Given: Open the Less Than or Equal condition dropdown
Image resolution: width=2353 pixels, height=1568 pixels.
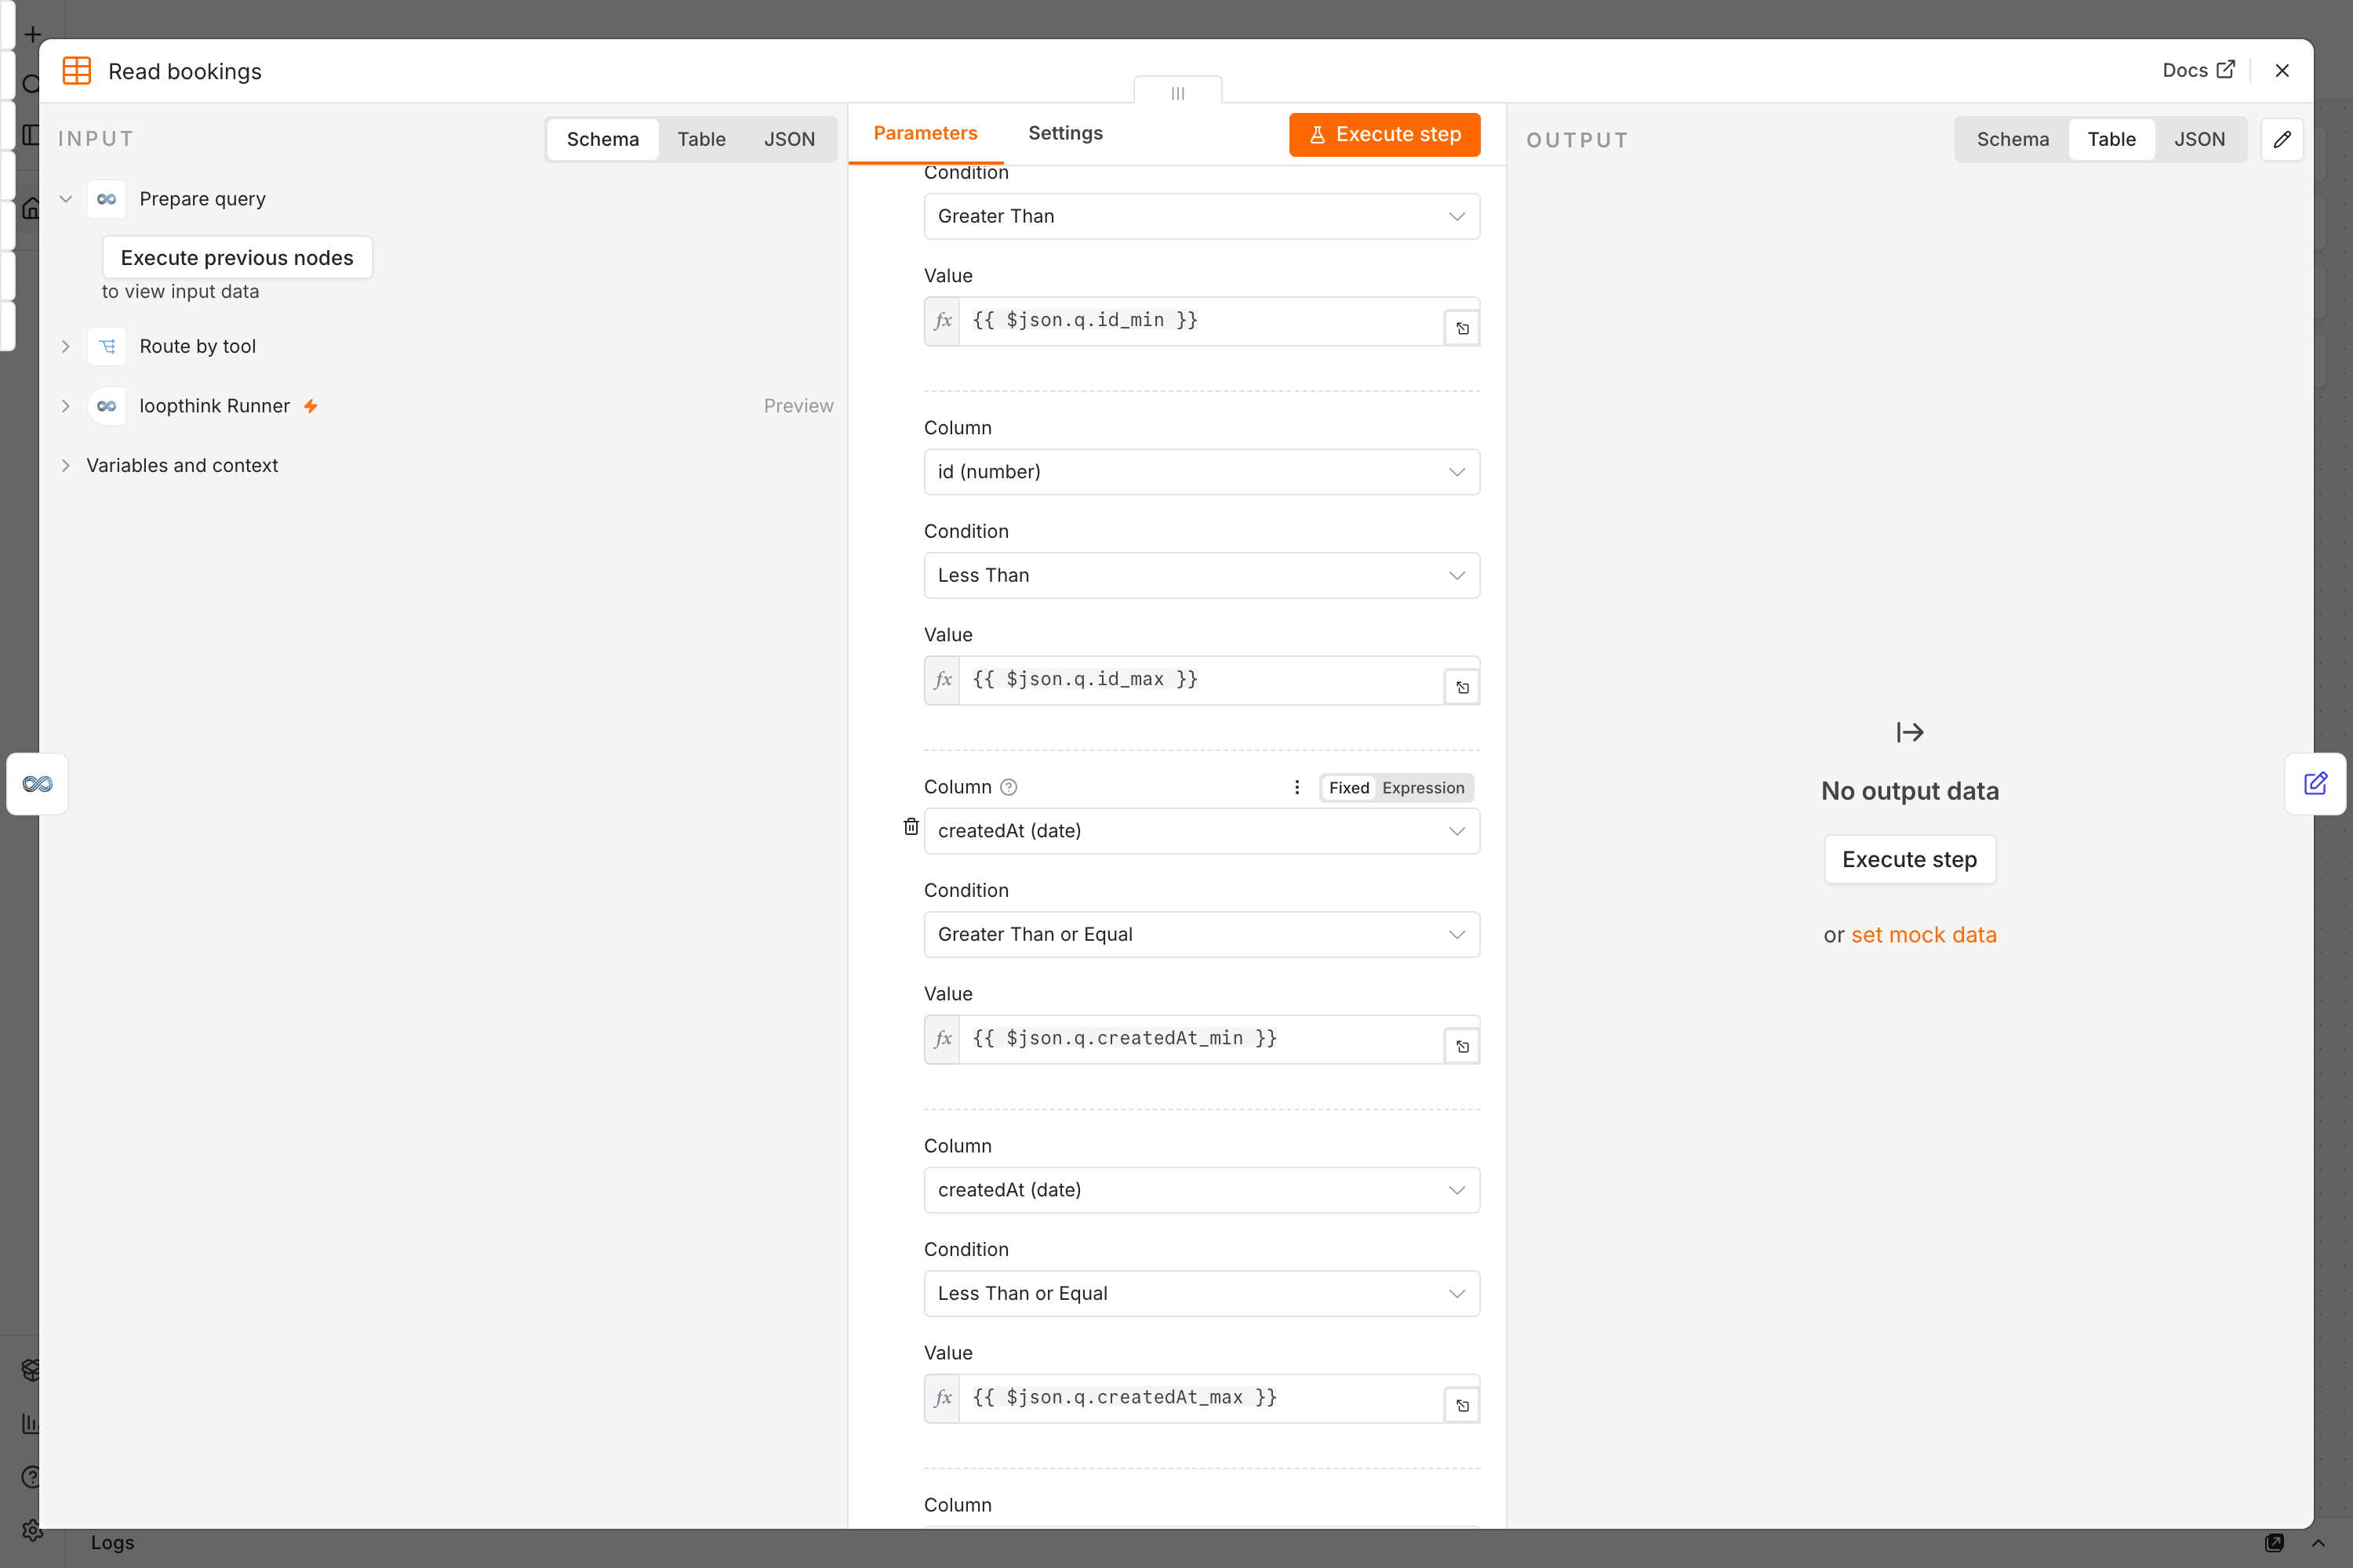Looking at the screenshot, I should tap(1202, 1293).
